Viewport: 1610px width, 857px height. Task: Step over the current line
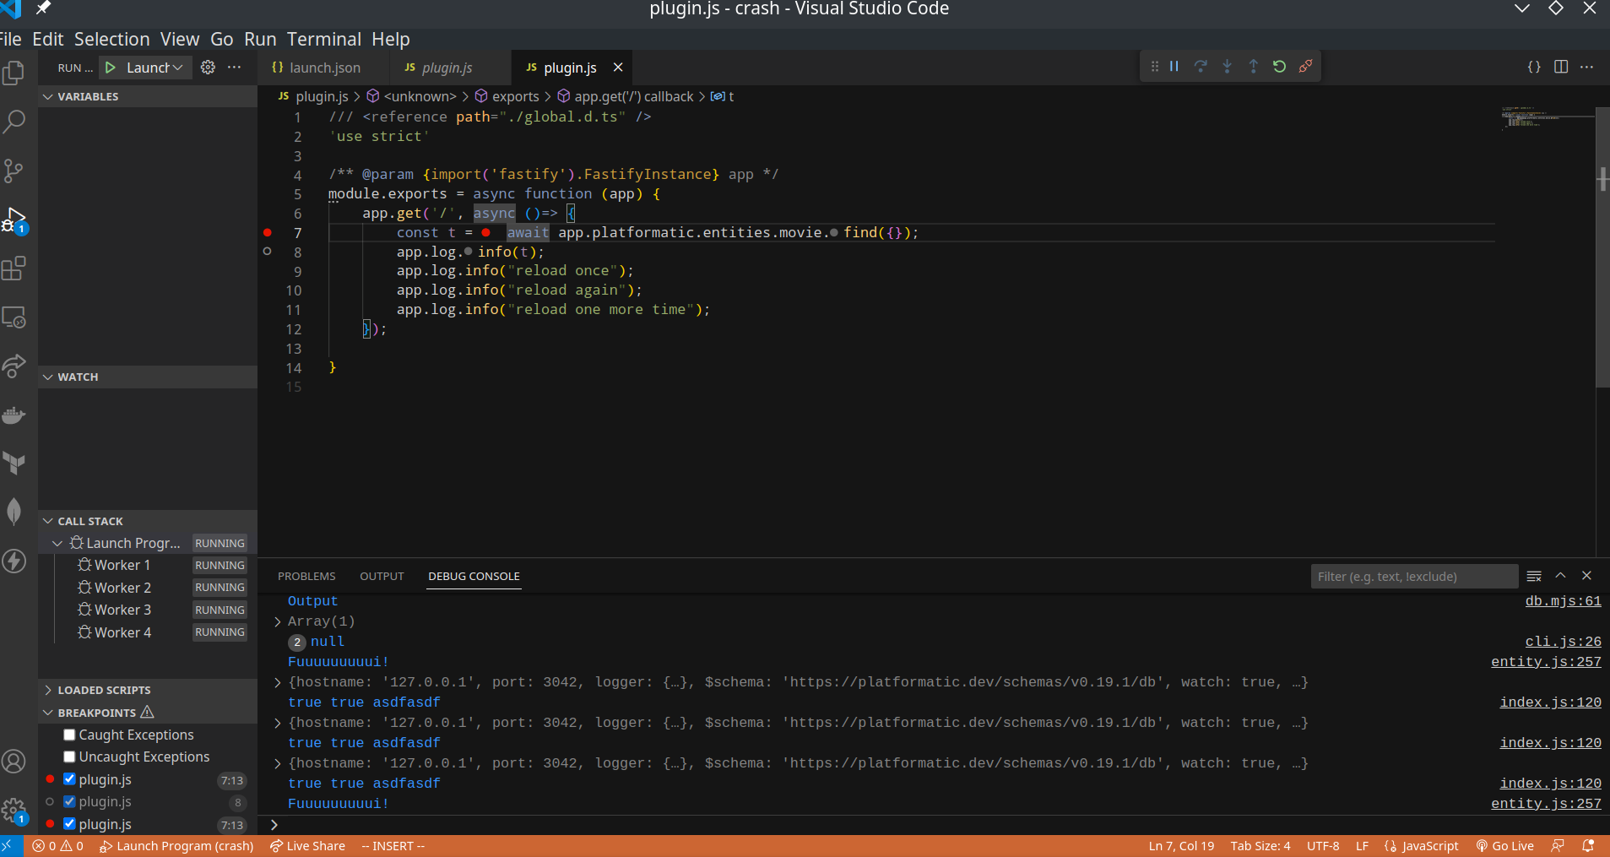click(x=1201, y=66)
